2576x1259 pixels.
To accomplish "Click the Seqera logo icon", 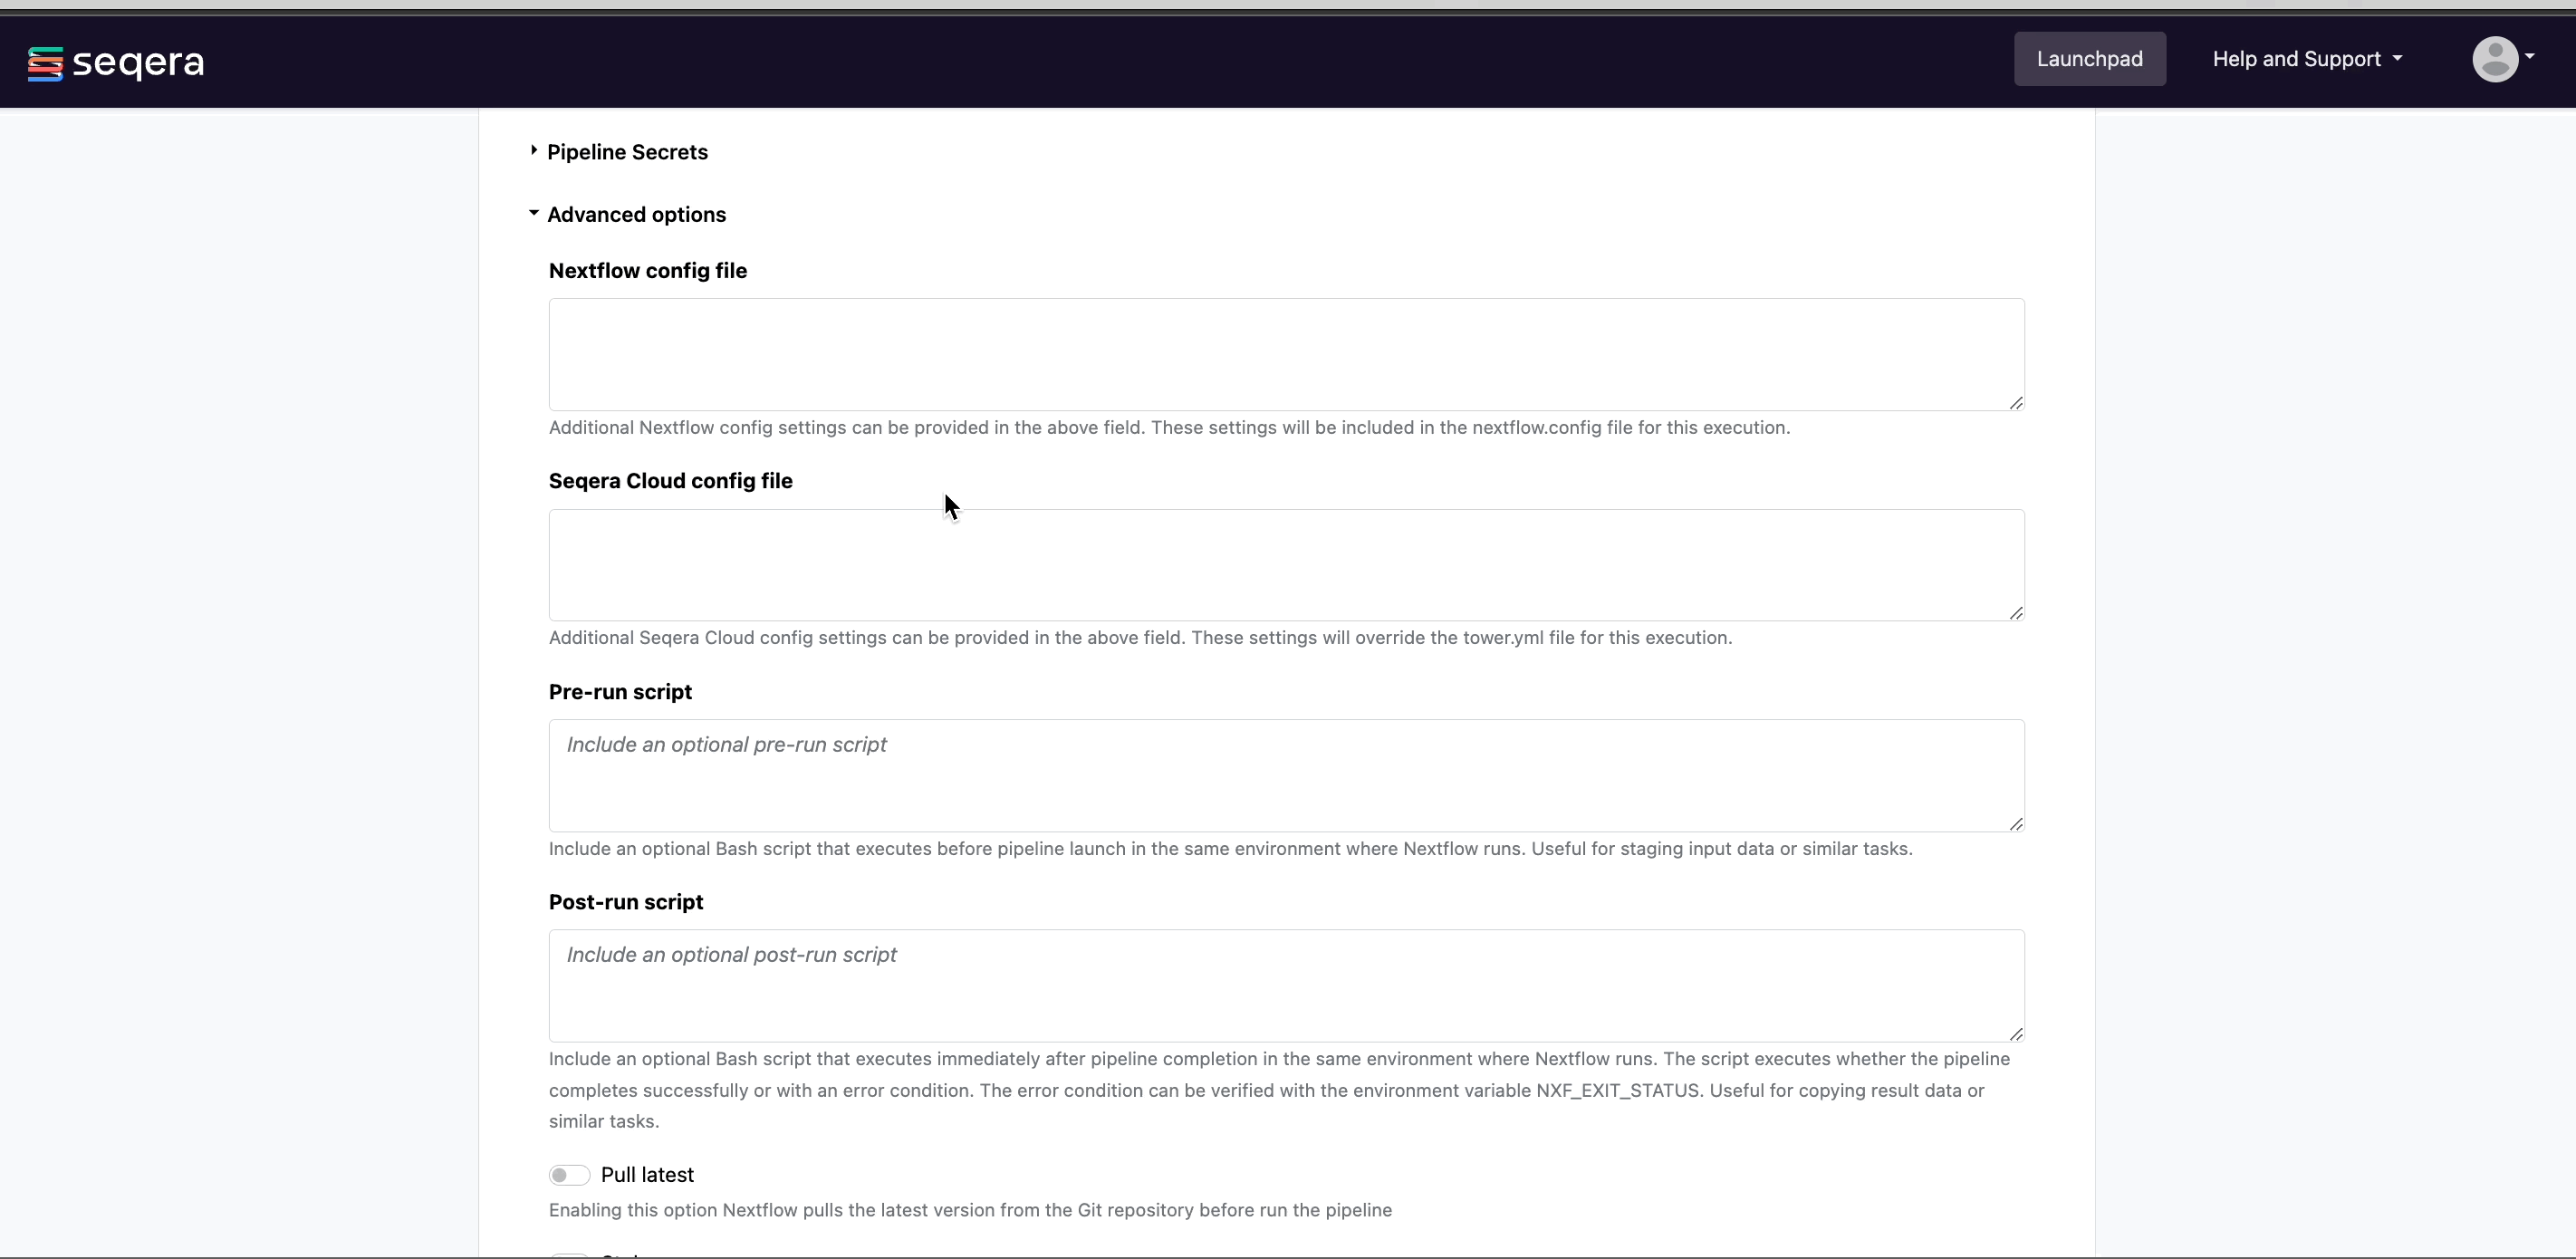I will pos(45,63).
